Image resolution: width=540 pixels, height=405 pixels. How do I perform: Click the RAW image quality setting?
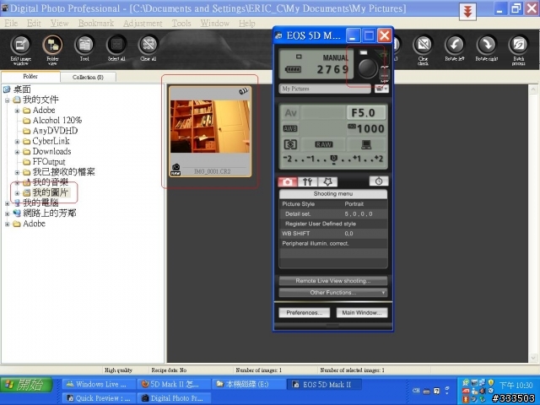click(324, 144)
